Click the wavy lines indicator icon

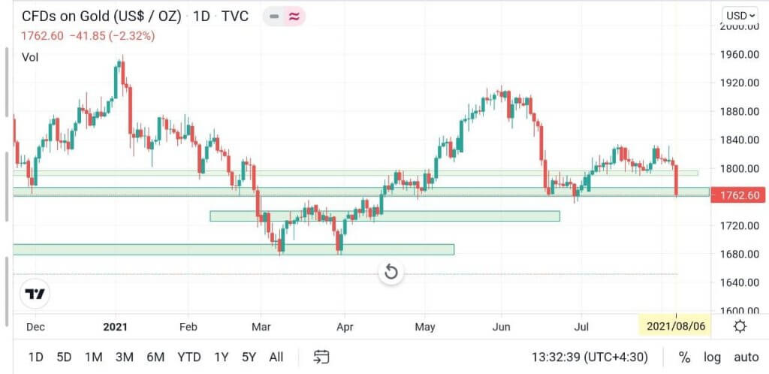click(294, 17)
